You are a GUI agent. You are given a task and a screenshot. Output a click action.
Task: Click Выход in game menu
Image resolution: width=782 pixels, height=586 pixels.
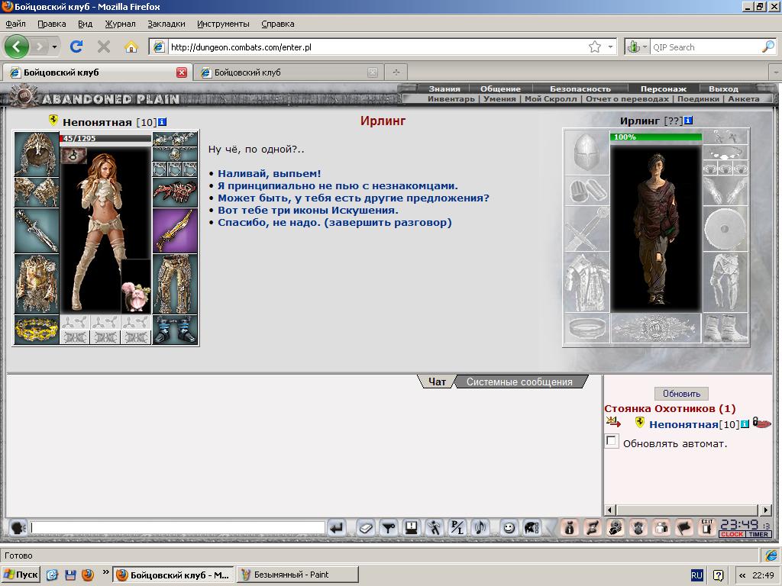coord(723,89)
